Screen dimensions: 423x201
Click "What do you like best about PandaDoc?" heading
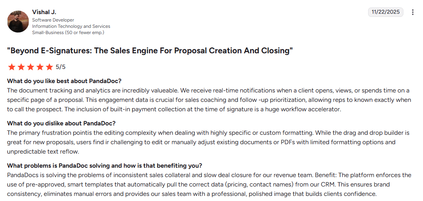pos(64,81)
